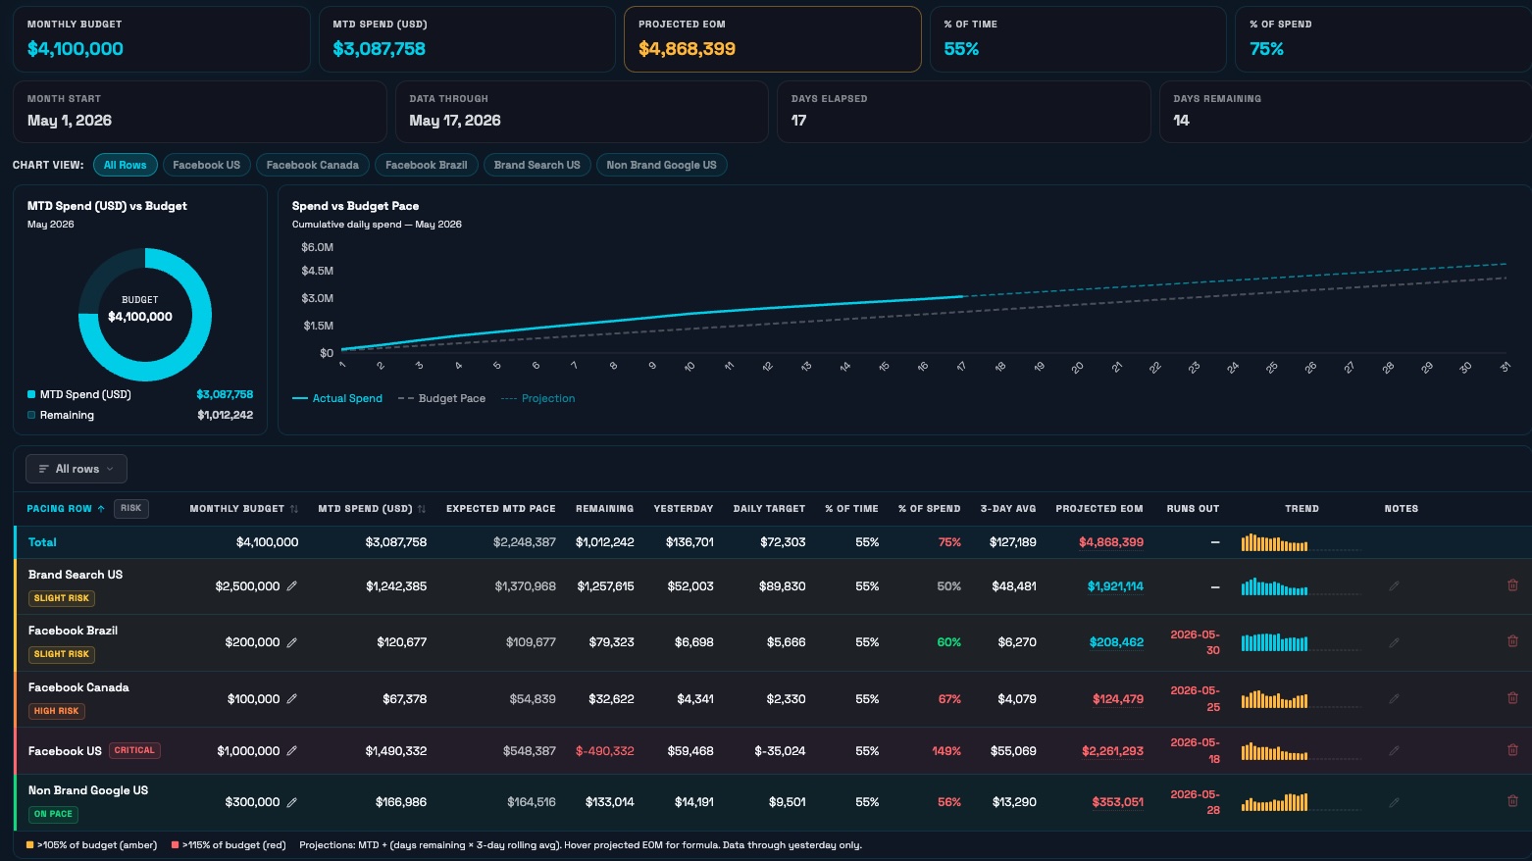The width and height of the screenshot is (1532, 861).
Task: Edit Facebook Brazil monthly budget pencil
Action: tap(291, 642)
